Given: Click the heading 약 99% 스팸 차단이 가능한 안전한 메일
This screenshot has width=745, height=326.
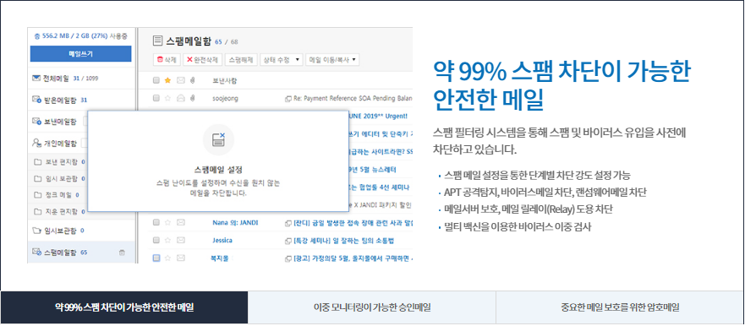Looking at the screenshot, I should tap(561, 85).
